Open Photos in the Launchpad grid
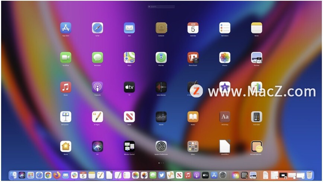 (x=225, y=57)
